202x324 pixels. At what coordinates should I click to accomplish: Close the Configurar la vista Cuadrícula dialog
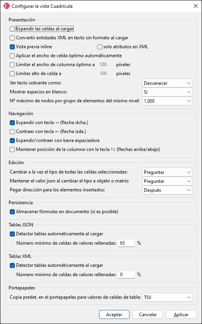click(195, 6)
